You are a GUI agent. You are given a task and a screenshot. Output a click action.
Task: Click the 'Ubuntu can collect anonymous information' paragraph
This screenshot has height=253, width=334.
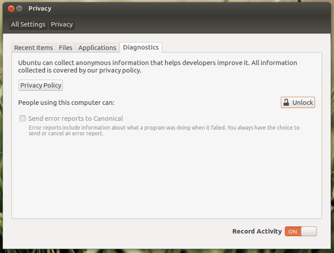157,66
